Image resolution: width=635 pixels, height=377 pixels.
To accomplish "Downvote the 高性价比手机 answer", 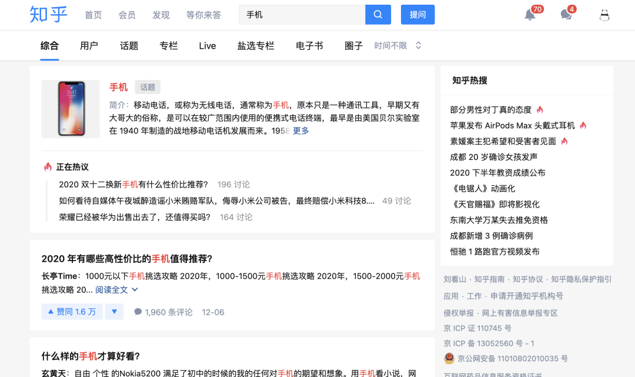I will [115, 312].
